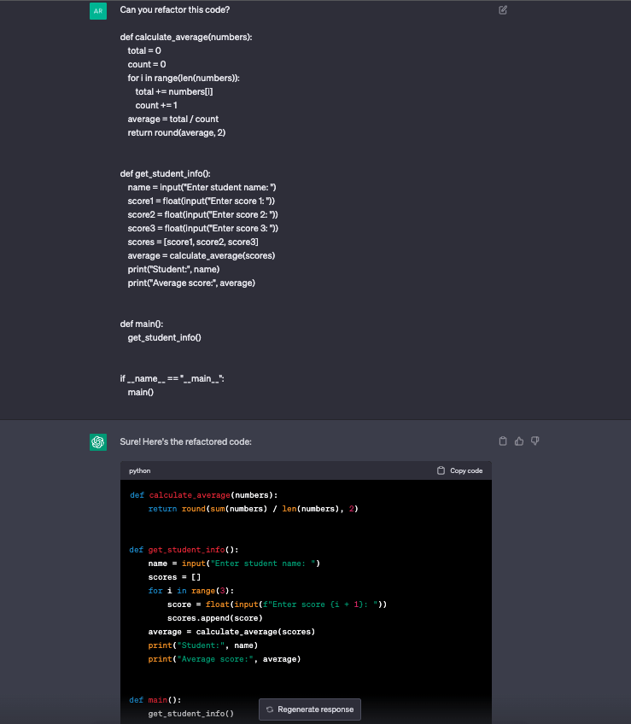Click 'print("Average score:", average)' in user message
The image size is (631, 724).
pyautogui.click(x=191, y=283)
